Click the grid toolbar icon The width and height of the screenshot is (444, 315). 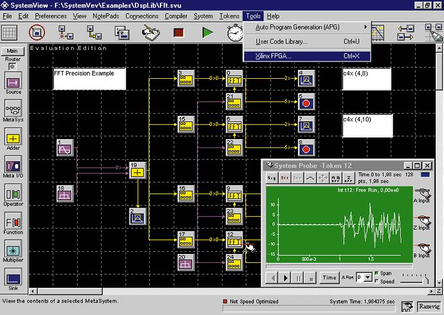(x=9, y=33)
